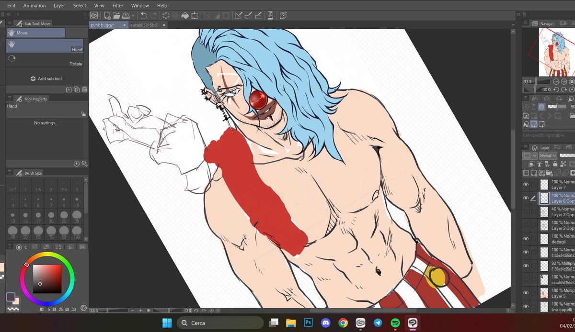Image resolution: width=575 pixels, height=332 pixels.
Task: Select brush size 12 preset
Action: click(x=13, y=217)
